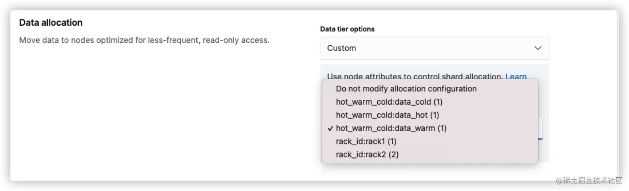This screenshot has width=629, height=191.
Task: Select the rack_id:rack1 (1) entry
Action: (x=366, y=142)
